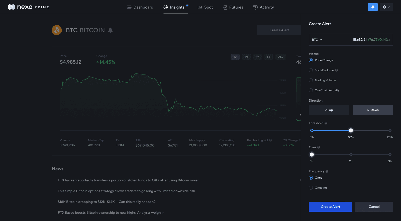Viewport: 401px width, 221px height.
Task: Click the bell icon beside BTC BITCOIN
Action: coord(110,30)
